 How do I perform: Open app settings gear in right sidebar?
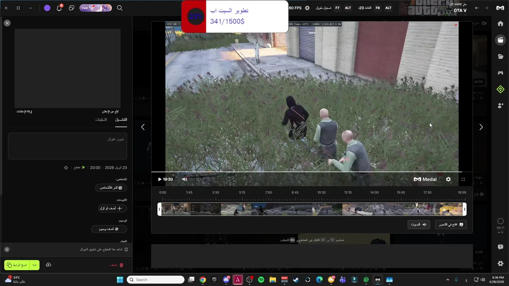point(500,263)
